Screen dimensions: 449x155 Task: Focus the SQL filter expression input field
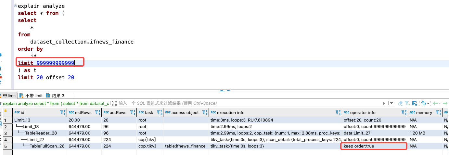pos(249,103)
